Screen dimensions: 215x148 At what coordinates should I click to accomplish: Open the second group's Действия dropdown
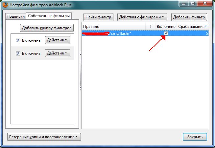pyautogui.click(x=58, y=53)
